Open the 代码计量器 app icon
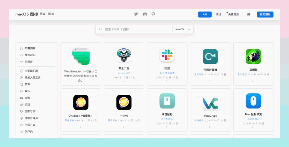289x147 pixels. click(x=210, y=57)
